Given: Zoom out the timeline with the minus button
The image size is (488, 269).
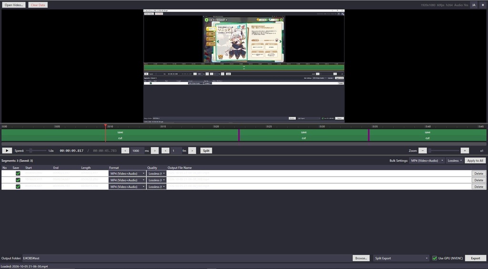Looking at the screenshot, I should 422,151.
